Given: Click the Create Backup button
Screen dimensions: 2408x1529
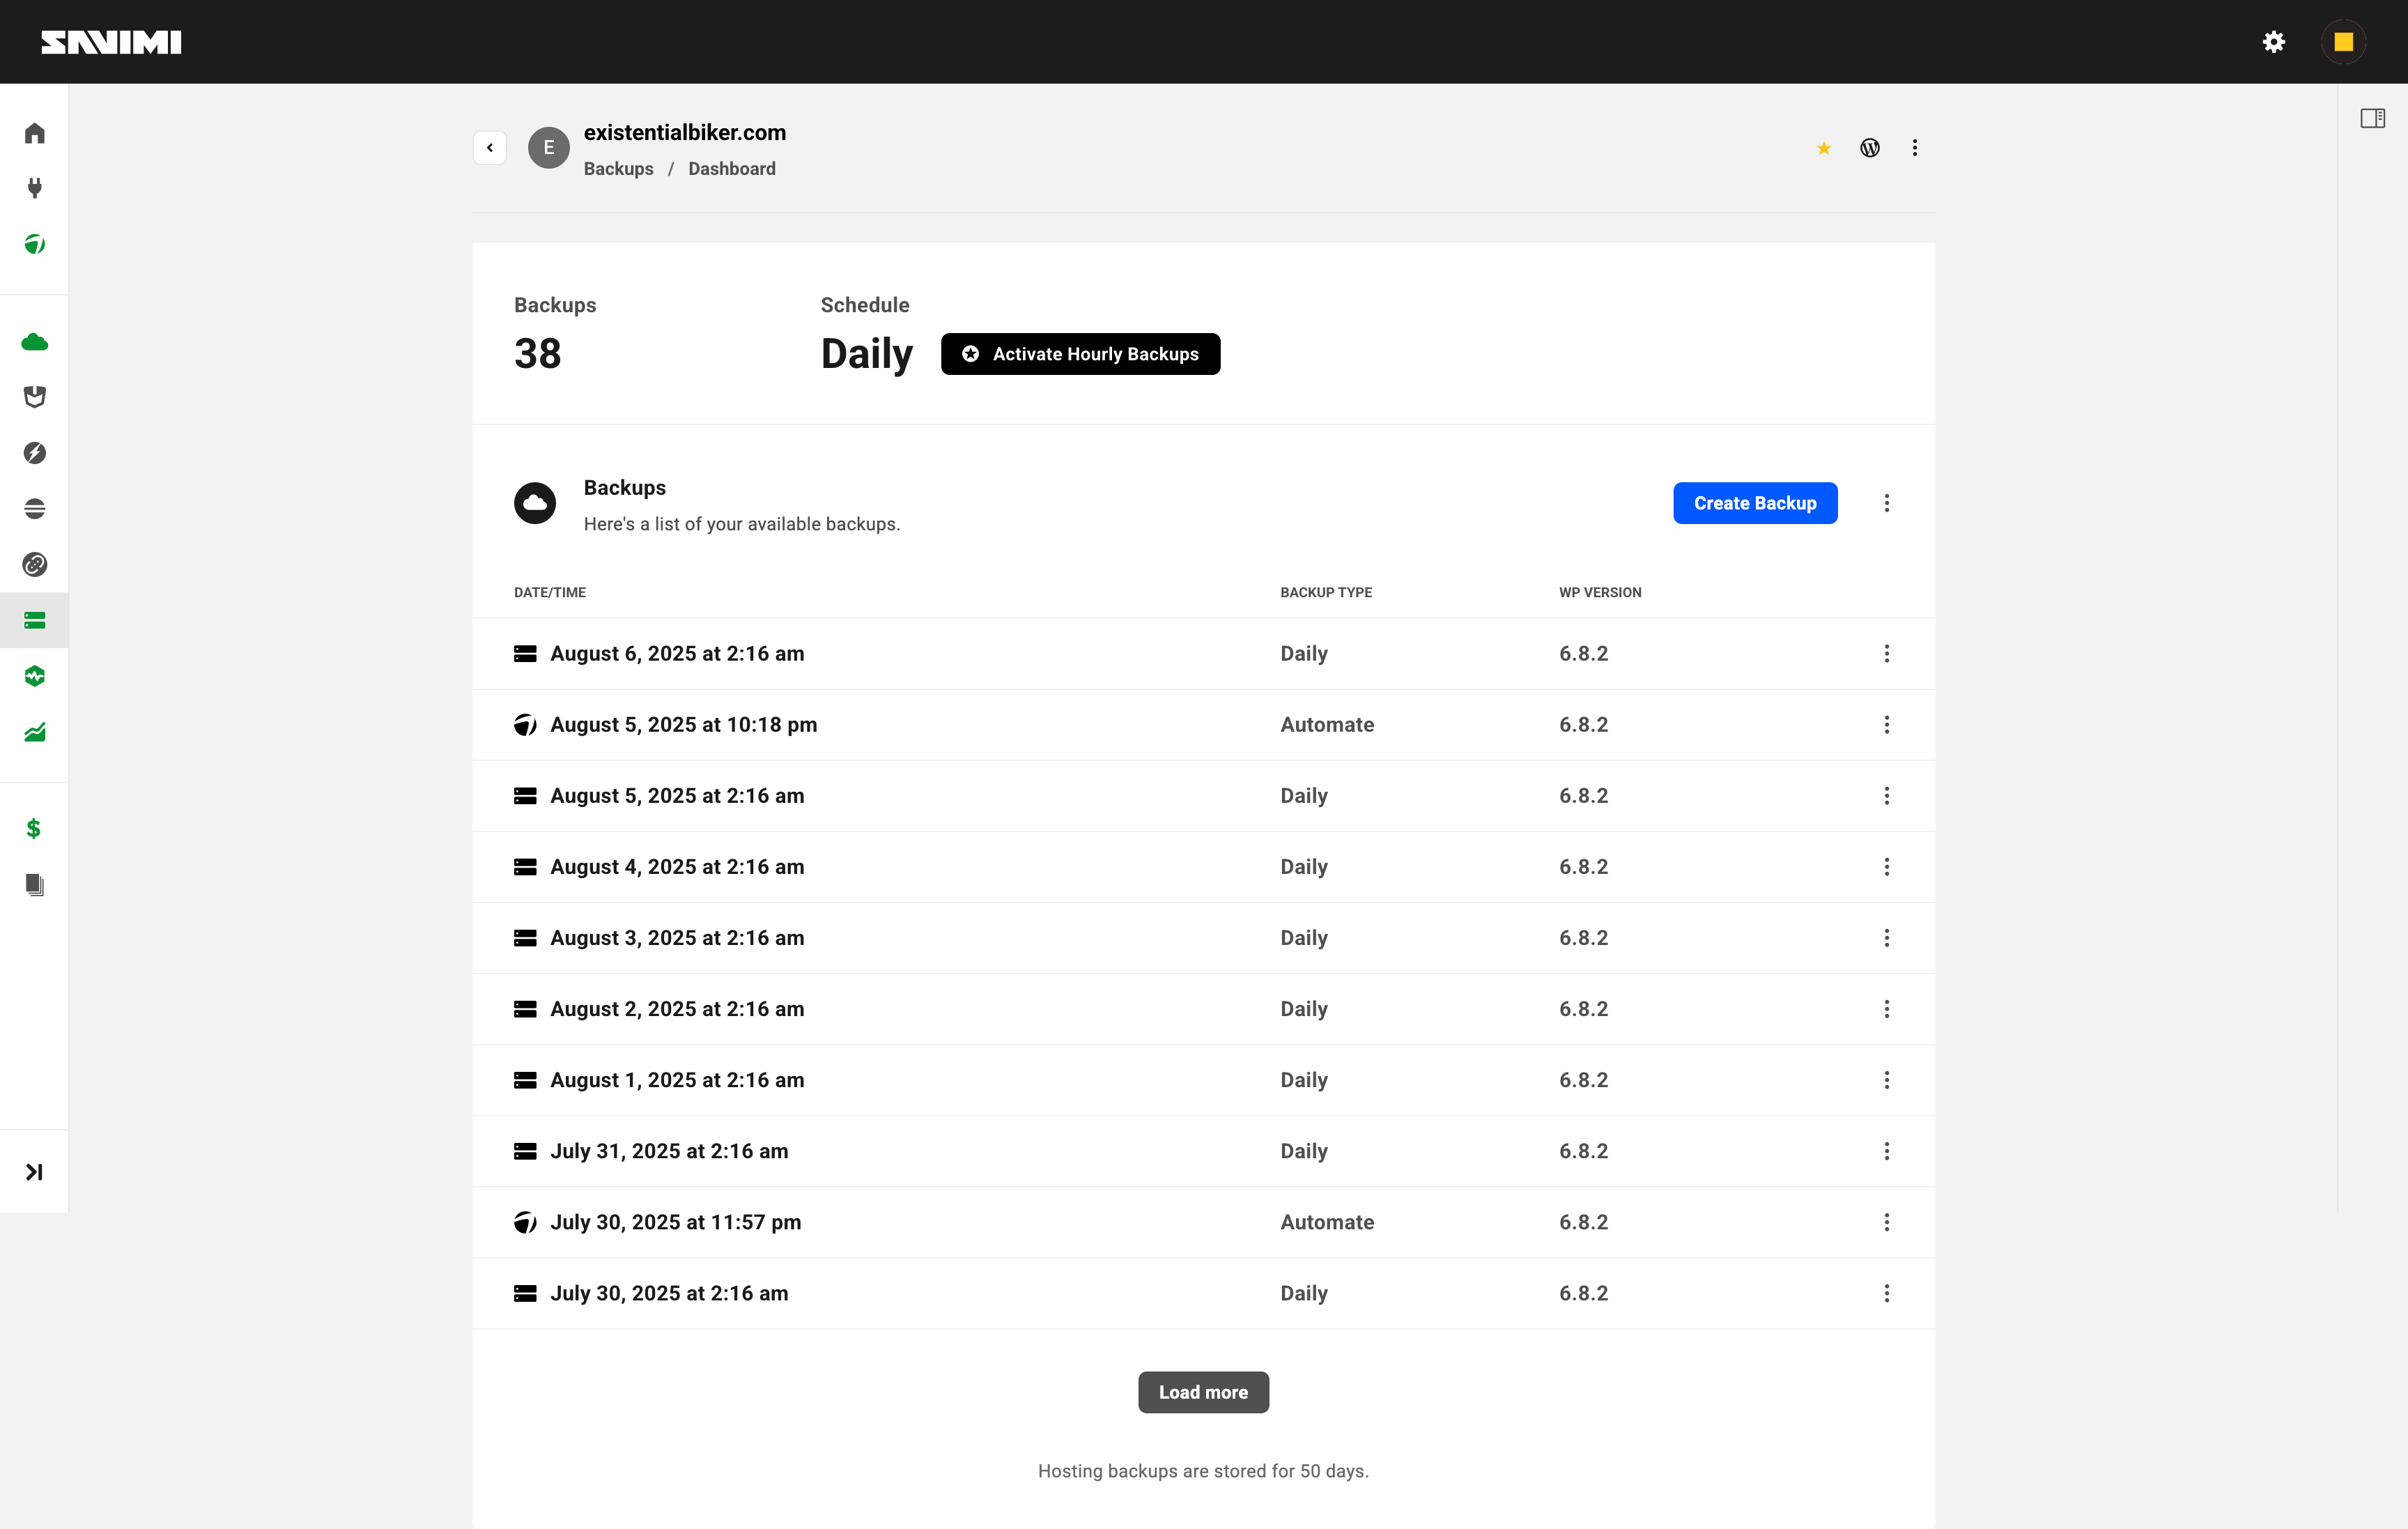Looking at the screenshot, I should pos(1754,503).
